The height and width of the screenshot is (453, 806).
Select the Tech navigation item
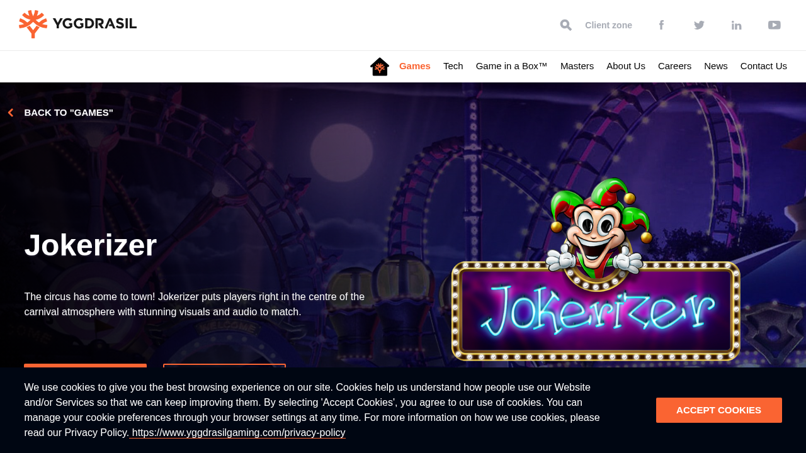pos(453,65)
